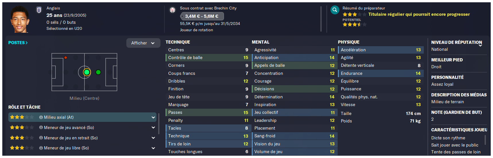The width and height of the screenshot is (493, 158).
Task: Click the 3,4M € - 5,6M € value tag
Action: coord(202,16)
